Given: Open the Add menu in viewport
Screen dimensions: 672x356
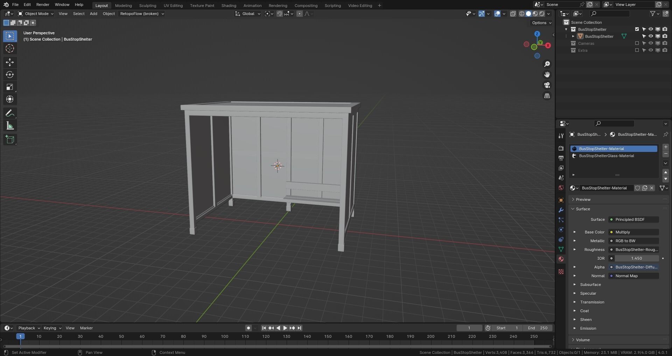Looking at the screenshot, I should click(93, 14).
